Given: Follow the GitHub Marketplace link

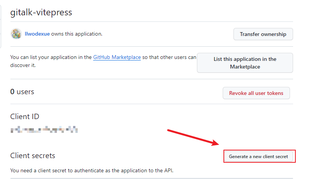Looking at the screenshot, I should [x=117, y=57].
